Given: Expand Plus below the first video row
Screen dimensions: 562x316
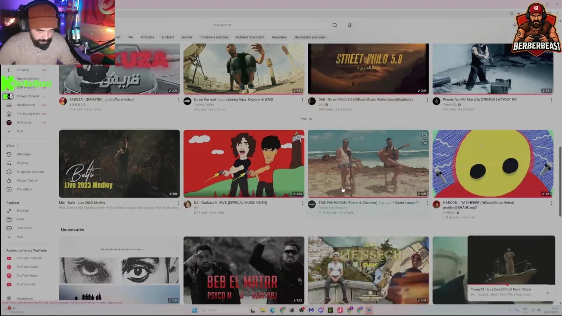Looking at the screenshot, I should pyautogui.click(x=306, y=118).
